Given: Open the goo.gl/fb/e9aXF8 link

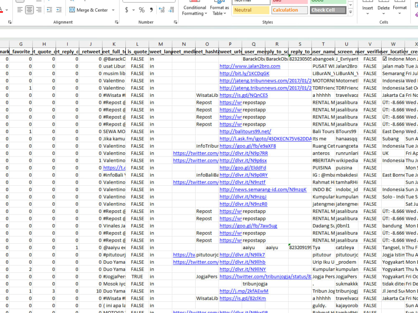Looking at the screenshot, I should [x=247, y=146].
